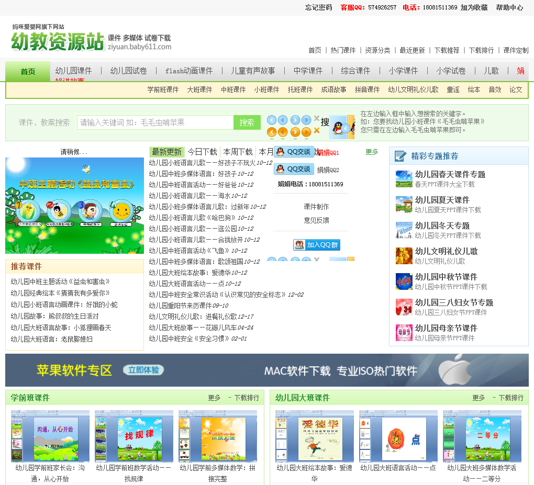Image resolution: width=534 pixels, height=485 pixels.
Task: Open the 找规律 courseware thumbnail
Action: [x=134, y=436]
